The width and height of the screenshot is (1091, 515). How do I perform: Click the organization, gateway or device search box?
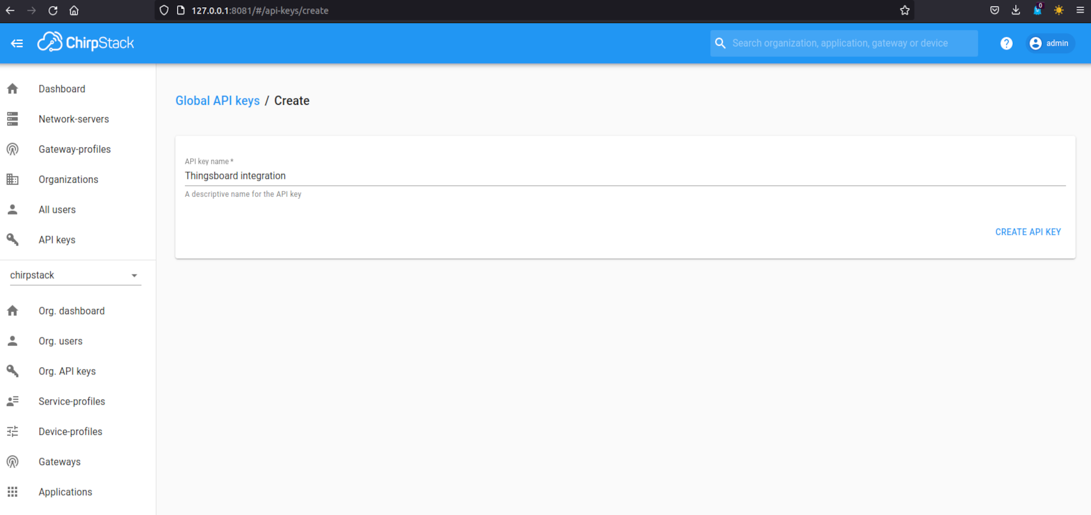849,43
